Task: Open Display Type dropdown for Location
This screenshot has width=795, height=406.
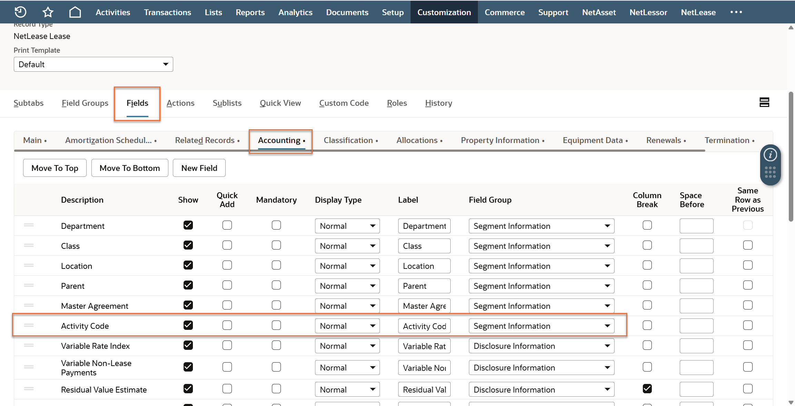Action: tap(347, 266)
